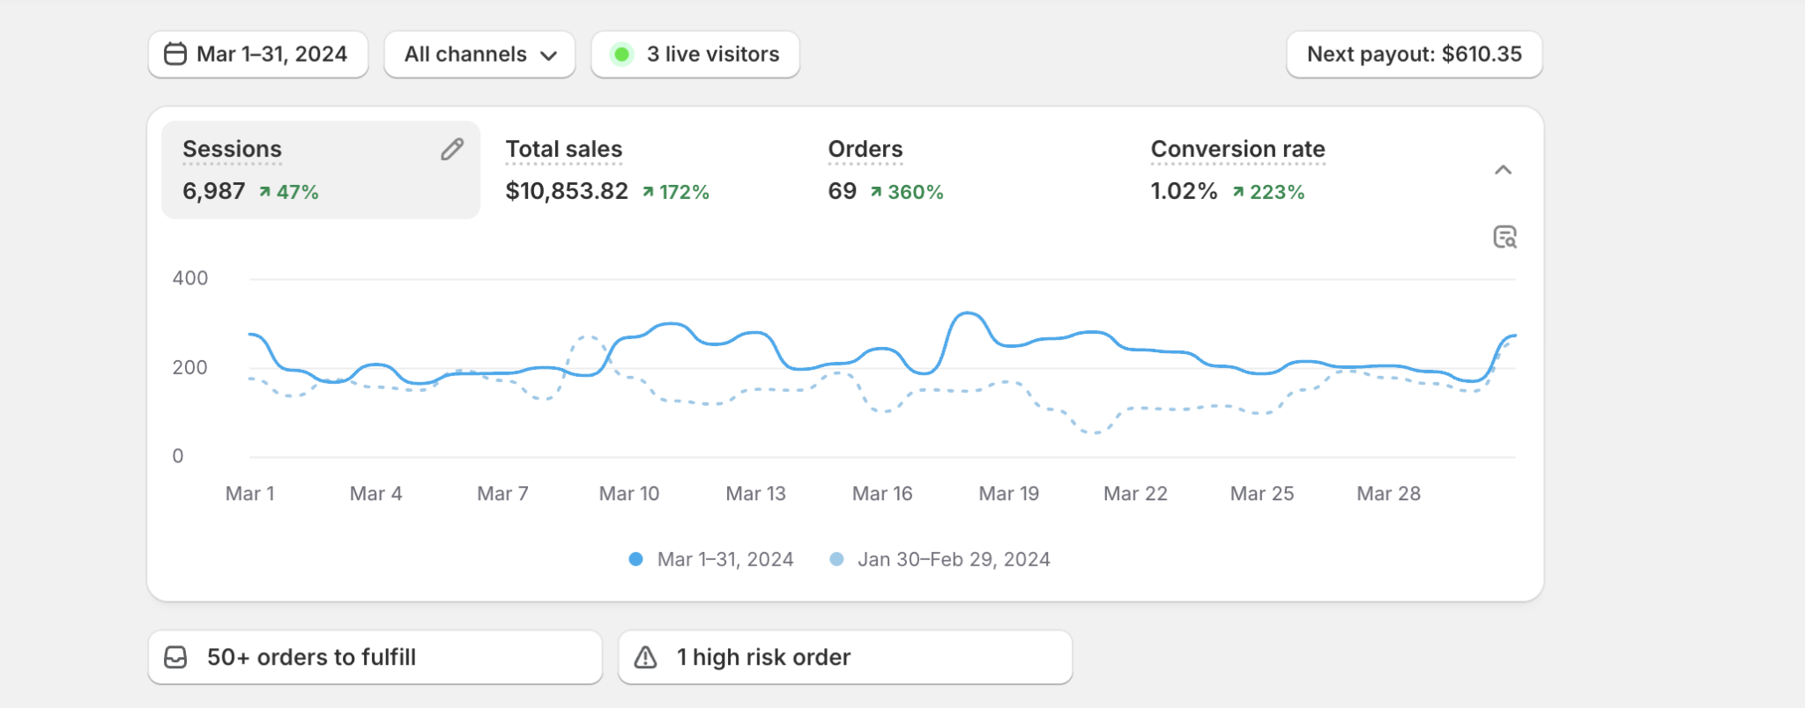Click the inbox icon for orders to fulfill

click(175, 658)
